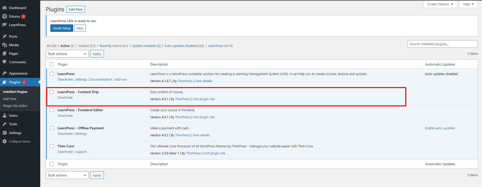Show All (26) plugins filter
The image size is (482, 187).
pyautogui.click(x=51, y=46)
